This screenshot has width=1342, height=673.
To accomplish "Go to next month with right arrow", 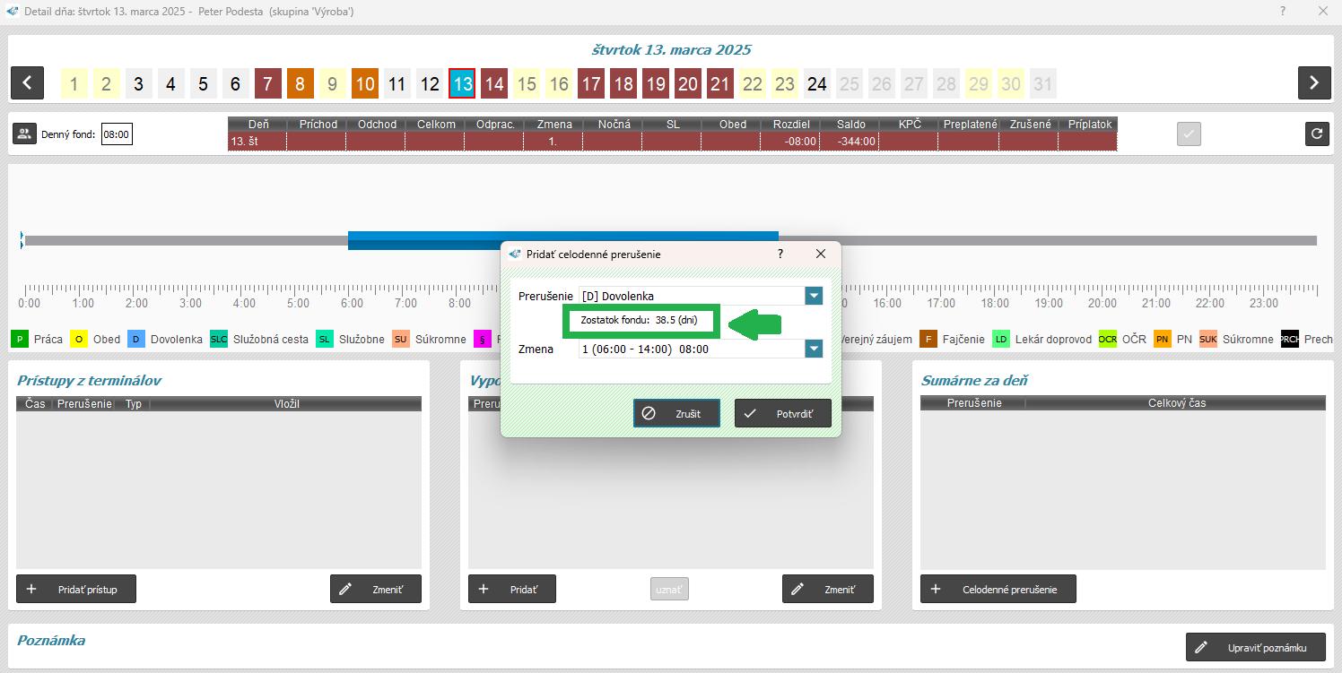I will point(1313,83).
